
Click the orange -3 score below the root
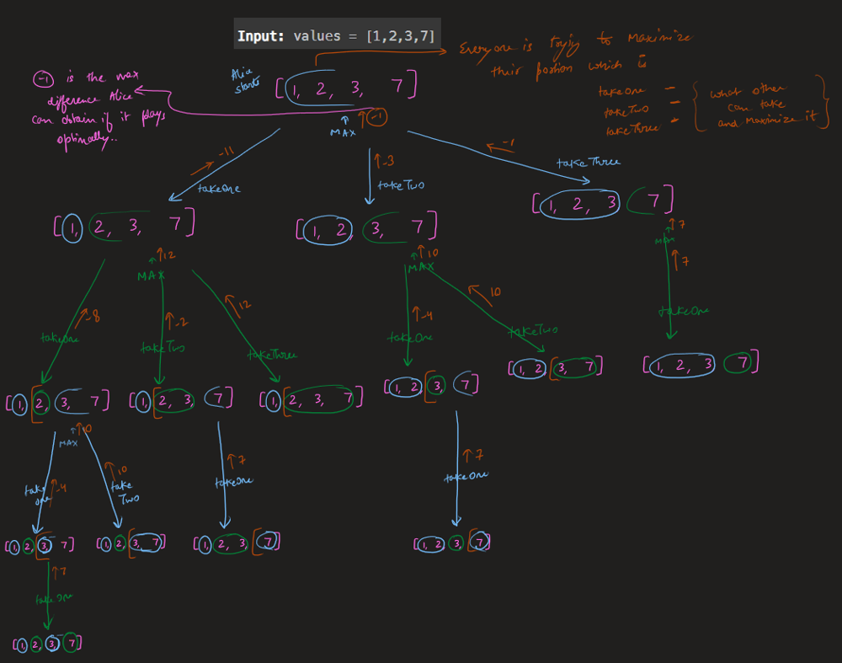coord(381,159)
